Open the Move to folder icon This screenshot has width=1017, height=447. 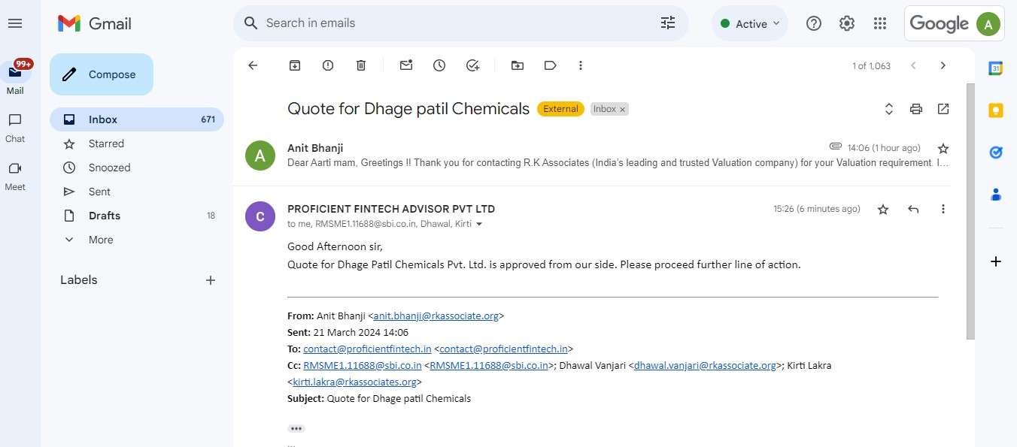point(518,65)
